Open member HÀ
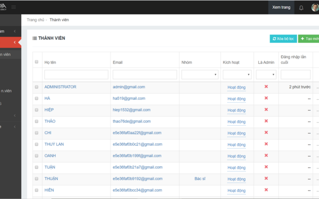Image resolution: width=319 pixels, height=199 pixels. pos(47,98)
